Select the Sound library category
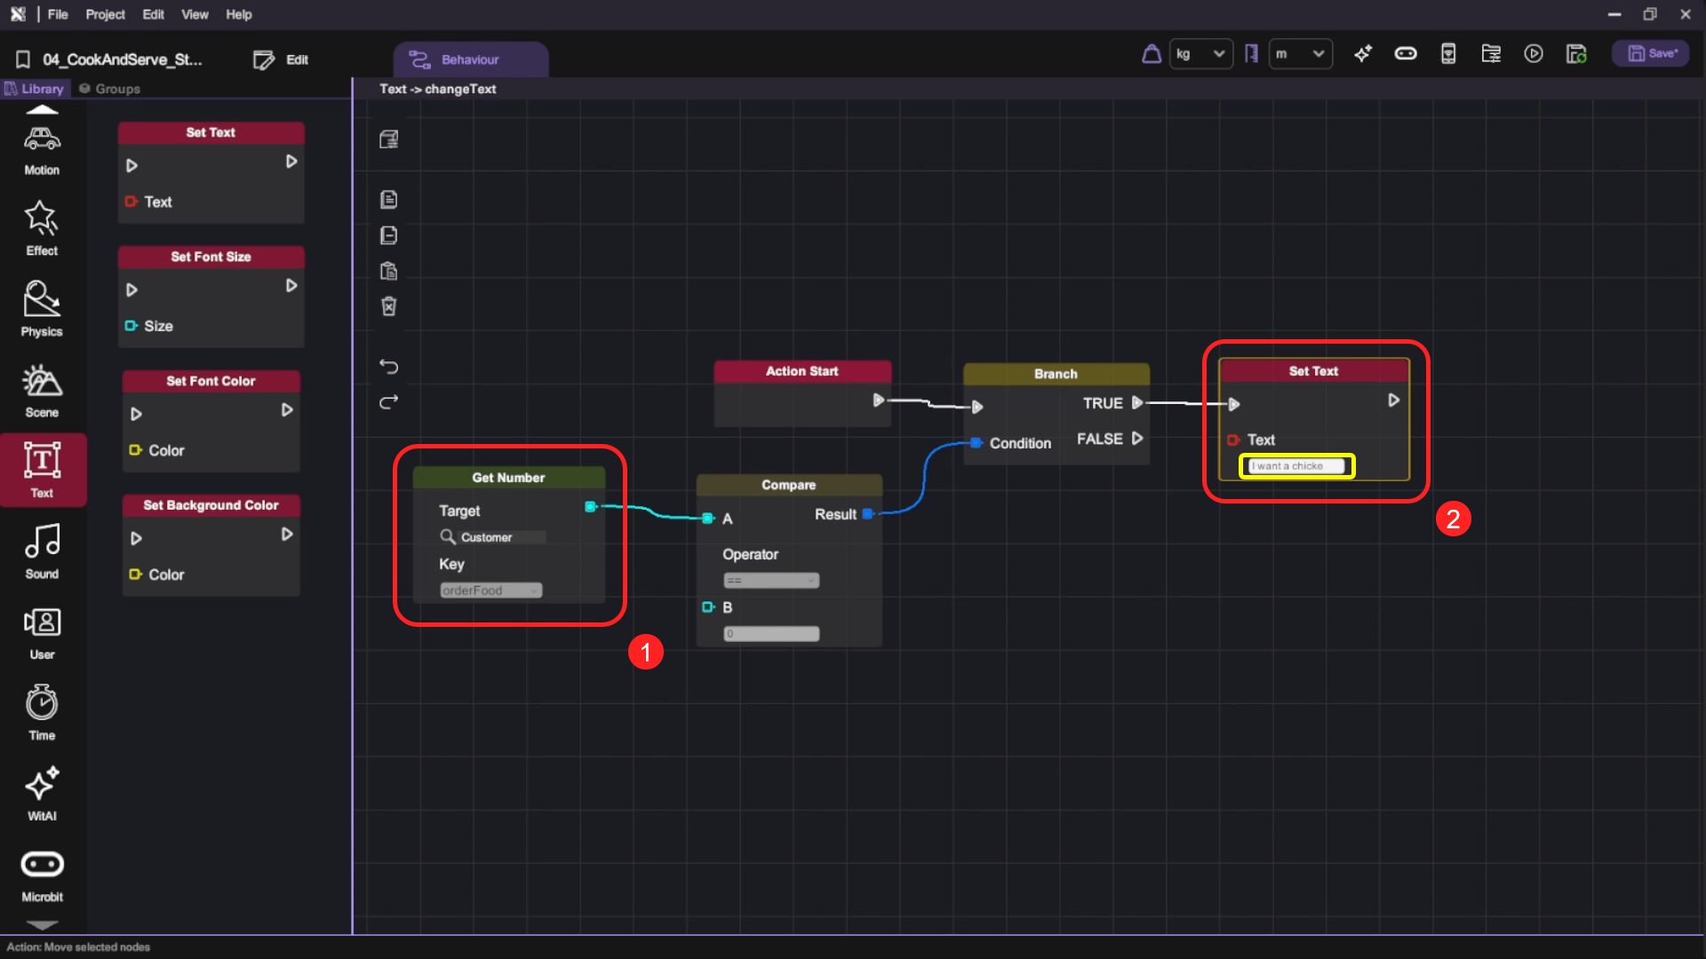Screen dimensions: 1706x959 click(x=42, y=551)
